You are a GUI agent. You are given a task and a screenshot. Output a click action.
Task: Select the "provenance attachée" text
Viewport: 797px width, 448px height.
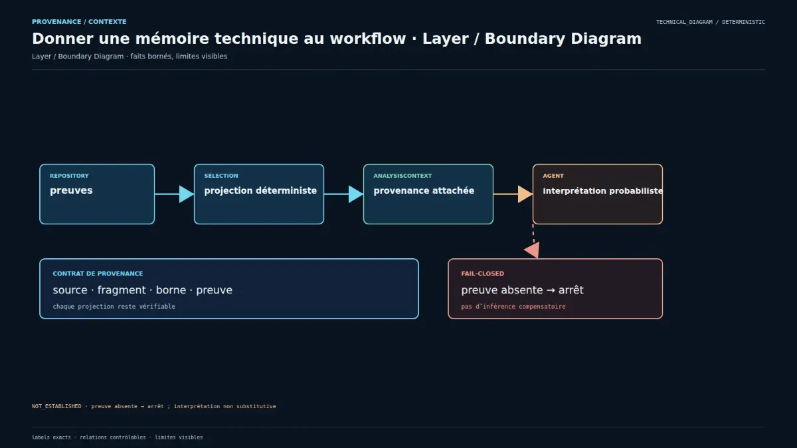coord(424,190)
